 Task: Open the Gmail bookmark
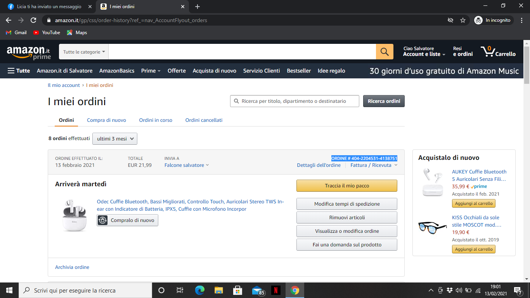(x=16, y=33)
